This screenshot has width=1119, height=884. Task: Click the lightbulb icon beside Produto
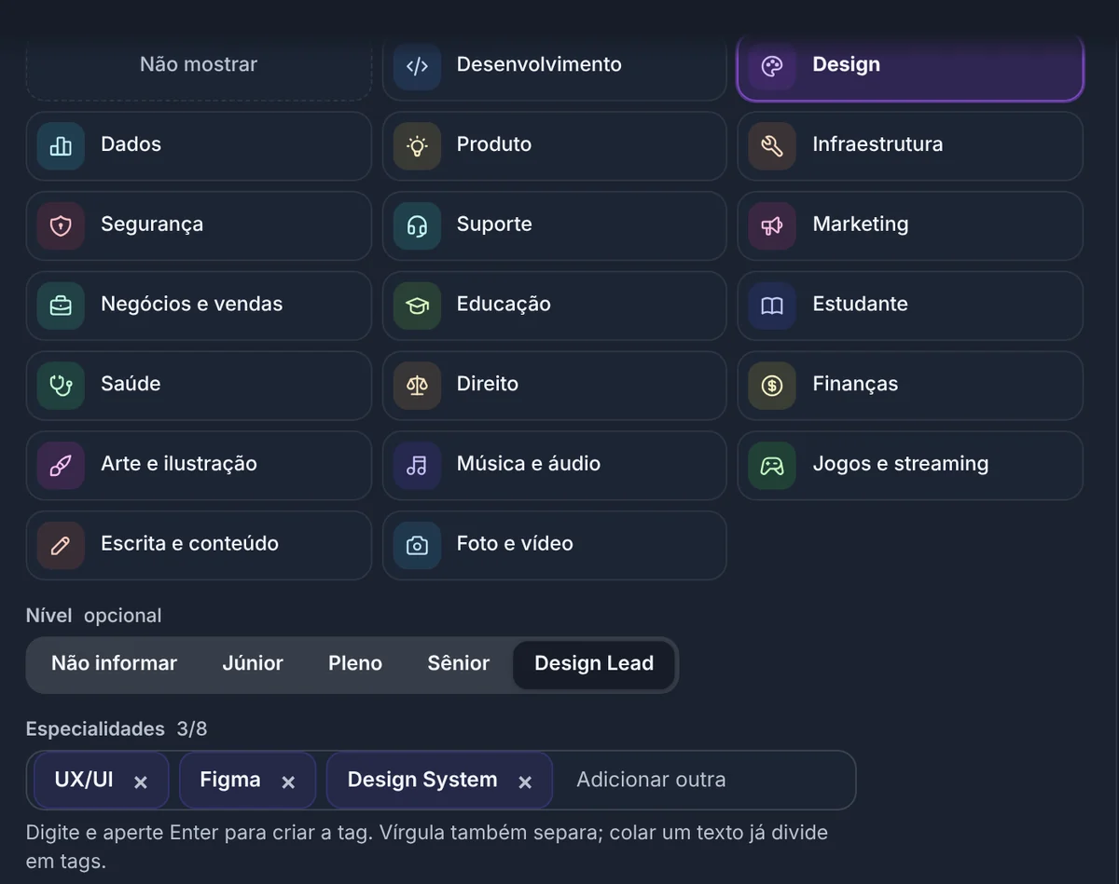(x=417, y=145)
